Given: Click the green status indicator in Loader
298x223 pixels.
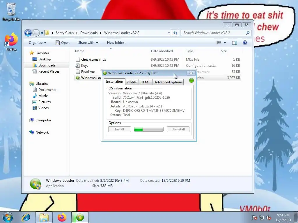Looking at the screenshot, I should pyautogui.click(x=191, y=81).
